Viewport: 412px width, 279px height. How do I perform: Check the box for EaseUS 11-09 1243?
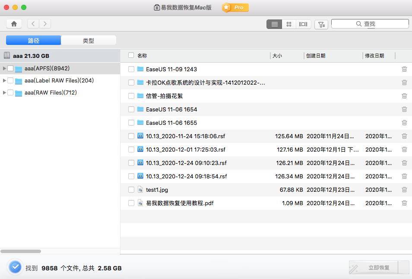pyautogui.click(x=130, y=69)
